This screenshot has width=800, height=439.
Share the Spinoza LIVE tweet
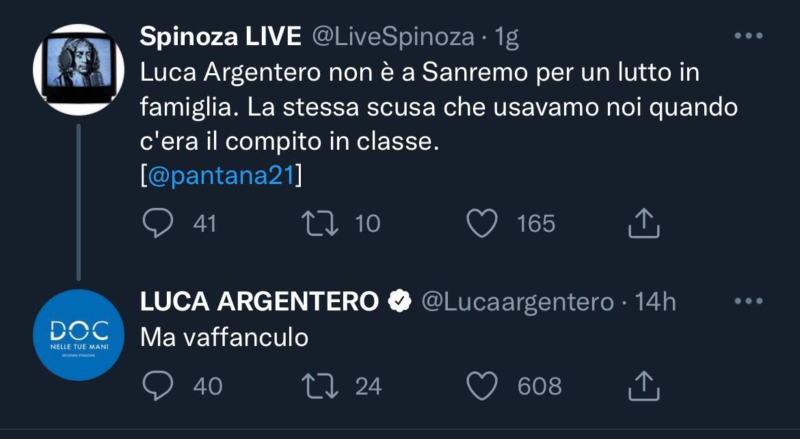coord(643,224)
